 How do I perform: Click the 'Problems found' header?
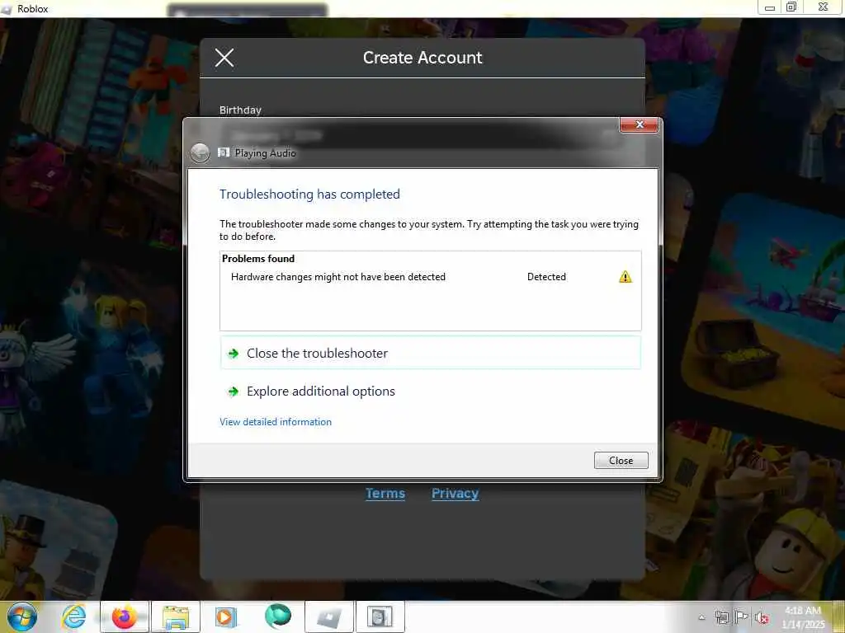point(258,259)
